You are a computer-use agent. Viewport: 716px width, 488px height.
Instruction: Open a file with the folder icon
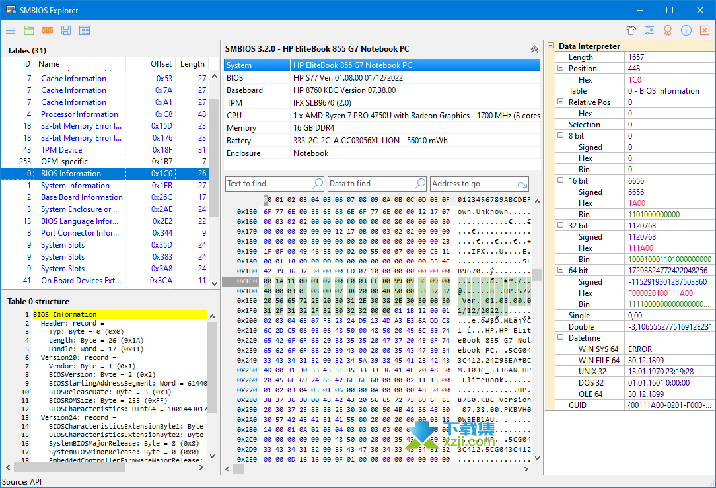[29, 30]
